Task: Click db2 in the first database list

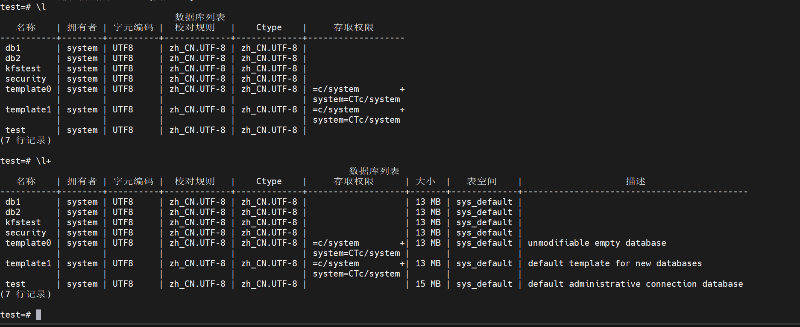Action: pyautogui.click(x=13, y=59)
